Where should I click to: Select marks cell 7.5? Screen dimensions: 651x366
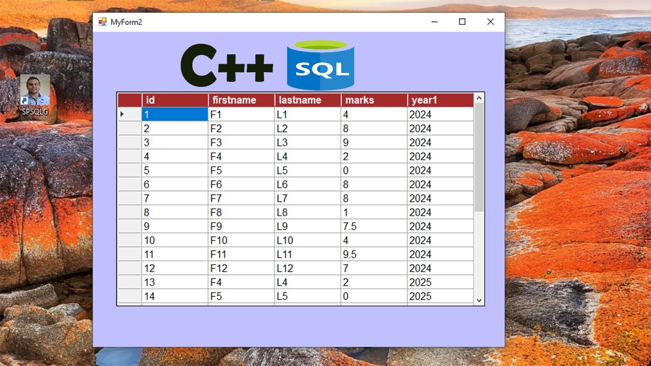click(x=374, y=226)
